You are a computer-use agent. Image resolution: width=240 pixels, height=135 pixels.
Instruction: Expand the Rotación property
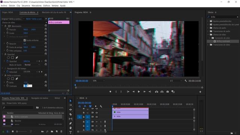coord(4,43)
